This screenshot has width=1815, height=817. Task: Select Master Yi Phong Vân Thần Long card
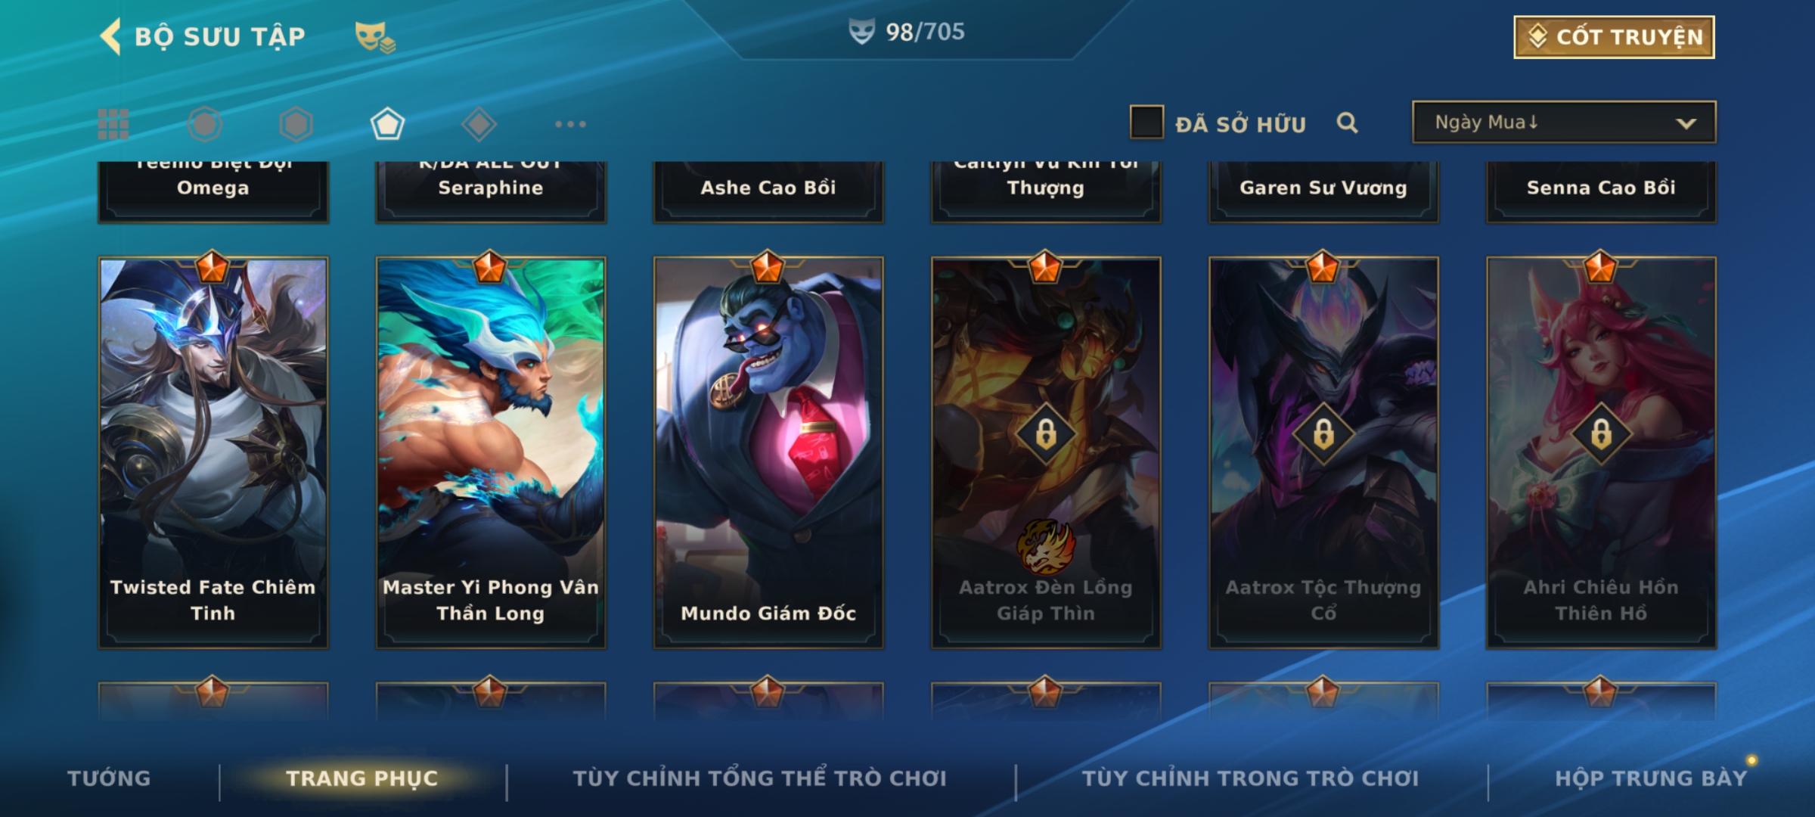[x=491, y=452]
